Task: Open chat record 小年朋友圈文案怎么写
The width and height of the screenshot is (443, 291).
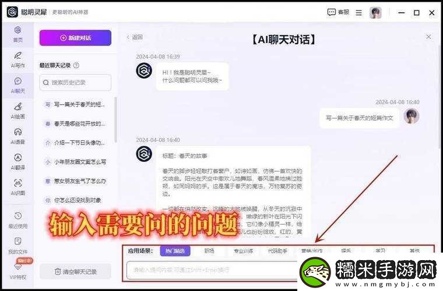Action: pyautogui.click(x=76, y=162)
